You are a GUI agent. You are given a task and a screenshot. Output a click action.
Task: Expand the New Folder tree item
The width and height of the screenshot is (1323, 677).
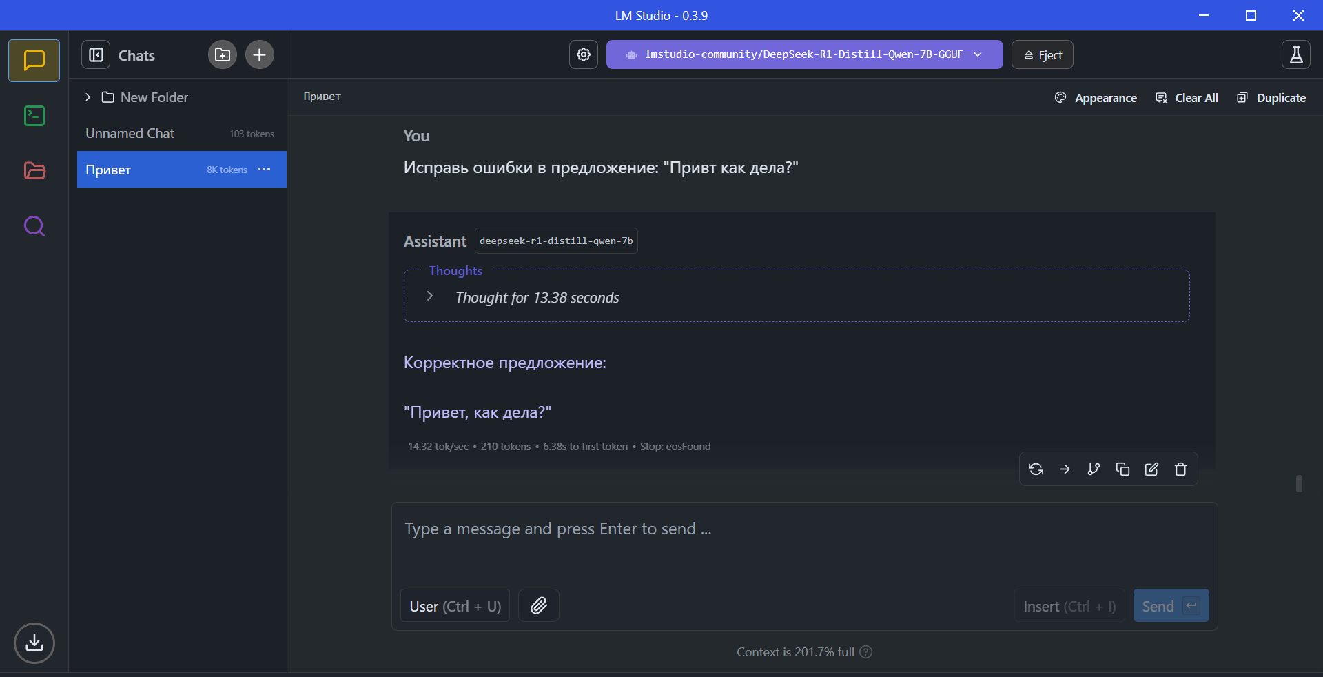coord(88,97)
